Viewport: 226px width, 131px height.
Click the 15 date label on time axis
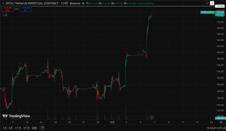pos(211,122)
